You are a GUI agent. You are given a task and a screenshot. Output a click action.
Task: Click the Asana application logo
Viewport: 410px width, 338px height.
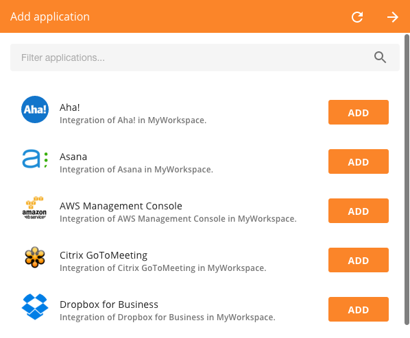click(x=35, y=159)
